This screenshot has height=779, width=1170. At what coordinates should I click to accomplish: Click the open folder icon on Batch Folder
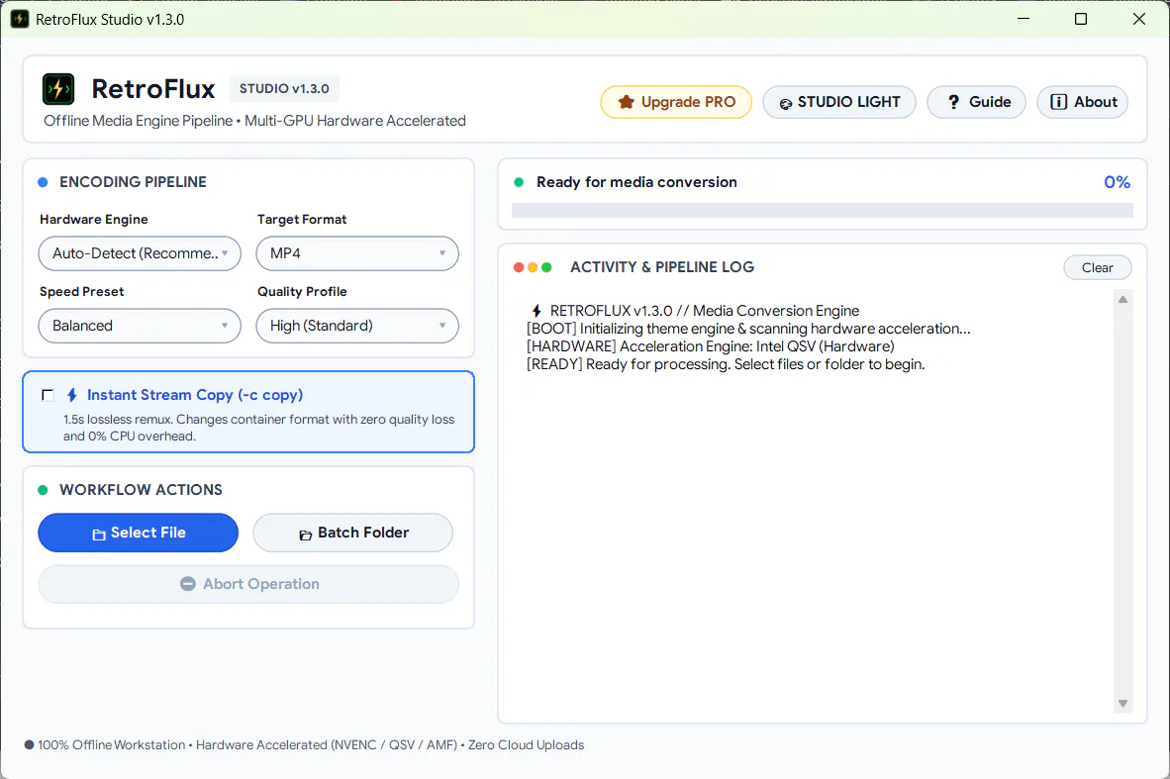click(x=305, y=535)
